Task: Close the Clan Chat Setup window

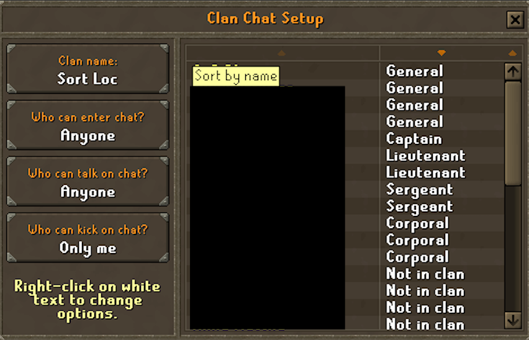Action: click(515, 20)
